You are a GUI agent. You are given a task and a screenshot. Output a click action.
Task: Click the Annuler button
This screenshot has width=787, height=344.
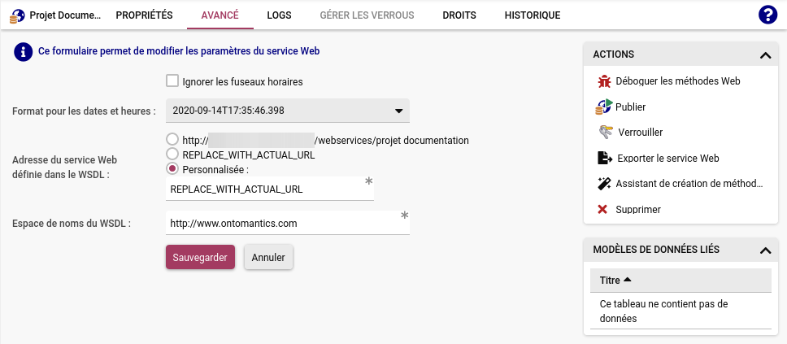268,257
